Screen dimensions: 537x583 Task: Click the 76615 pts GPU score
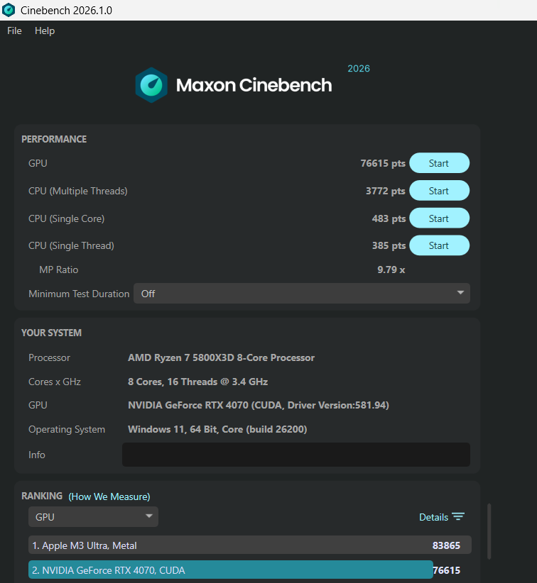tap(383, 163)
